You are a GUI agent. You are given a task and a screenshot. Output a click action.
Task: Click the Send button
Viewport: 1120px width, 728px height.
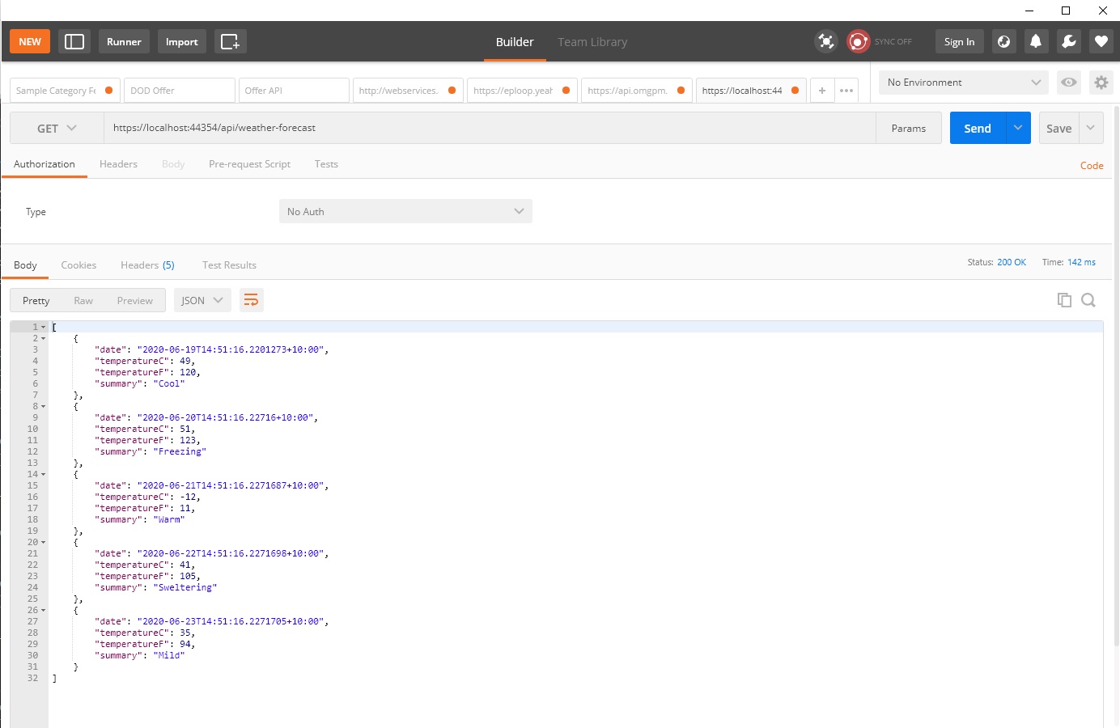click(978, 128)
